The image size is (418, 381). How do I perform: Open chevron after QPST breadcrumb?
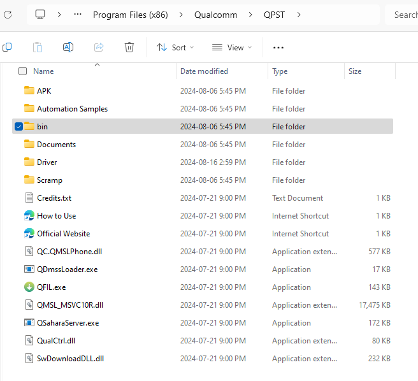299,15
